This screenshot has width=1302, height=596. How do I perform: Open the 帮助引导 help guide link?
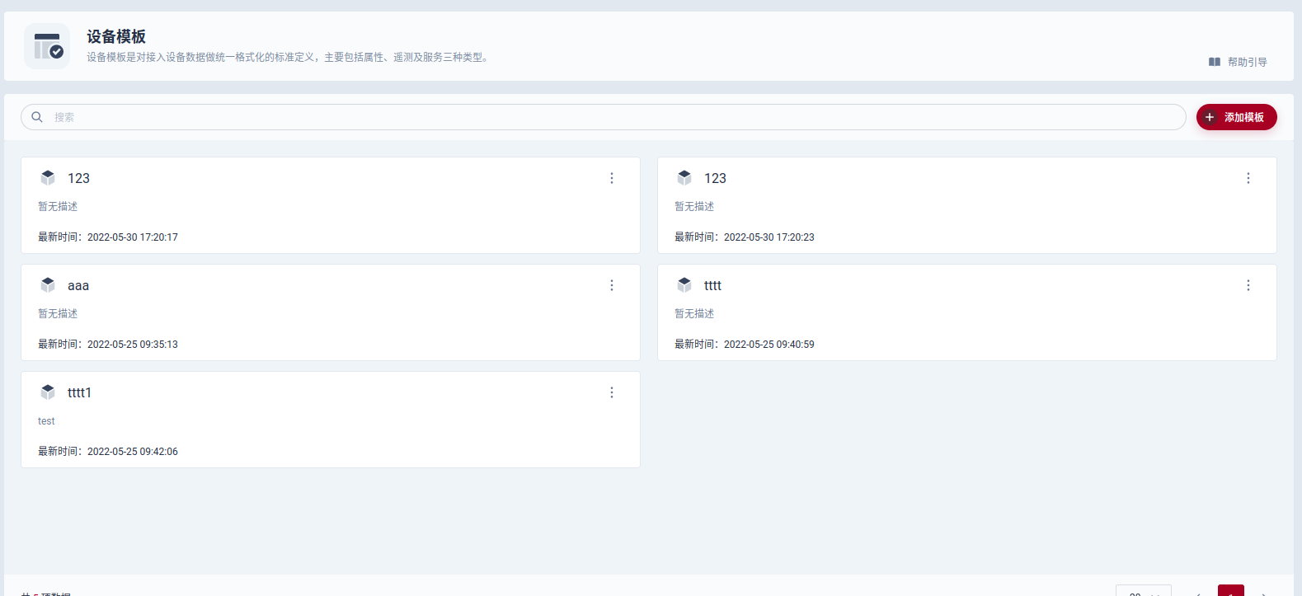tap(1238, 62)
